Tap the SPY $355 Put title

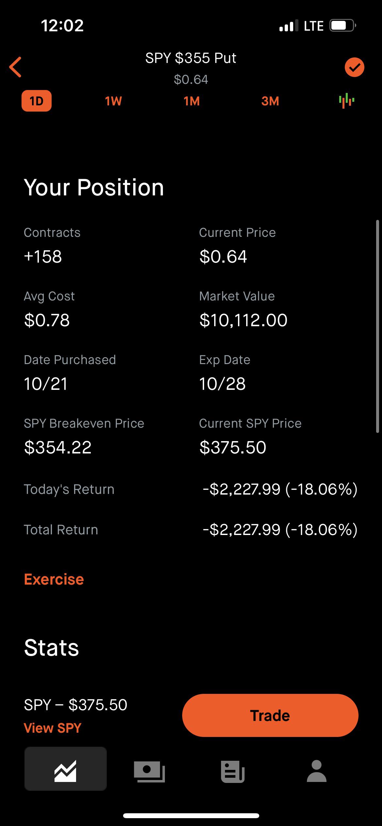click(x=191, y=58)
